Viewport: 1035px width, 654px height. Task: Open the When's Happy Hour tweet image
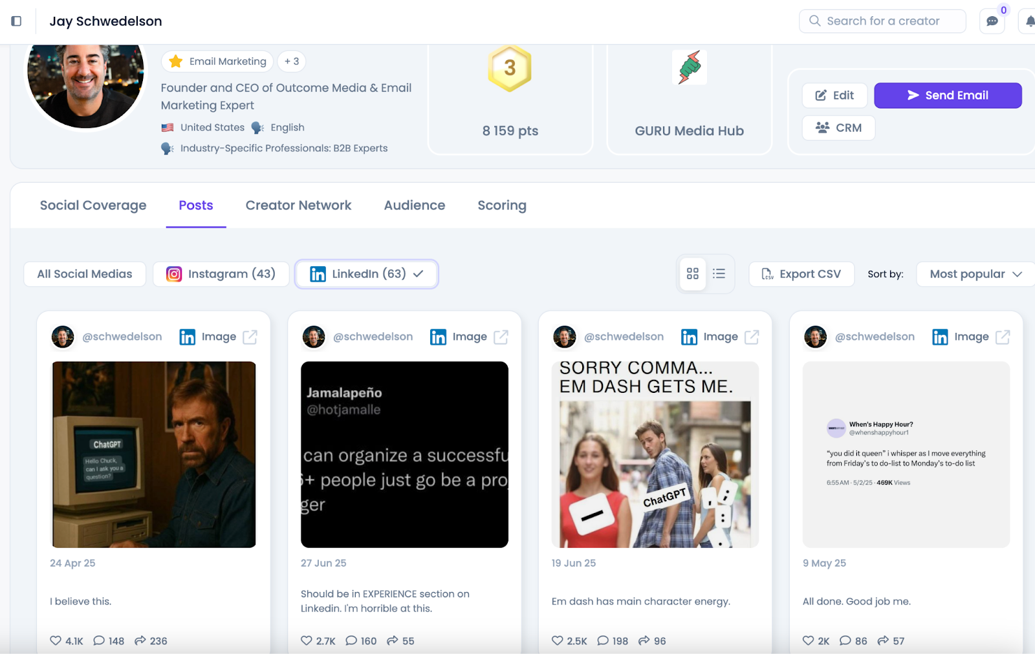[906, 454]
